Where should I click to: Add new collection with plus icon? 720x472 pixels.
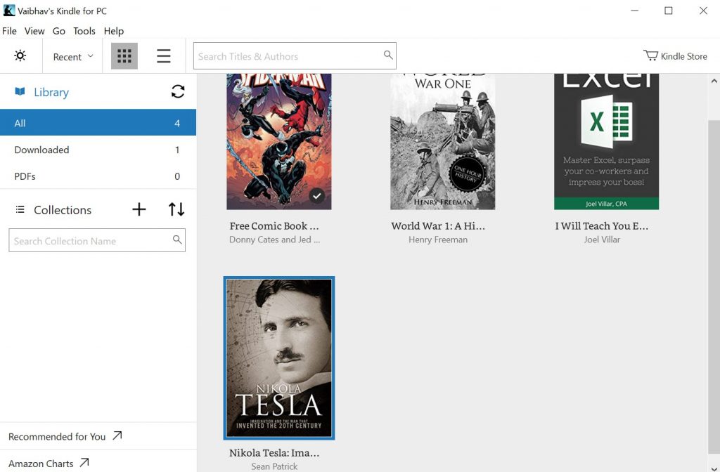click(139, 209)
